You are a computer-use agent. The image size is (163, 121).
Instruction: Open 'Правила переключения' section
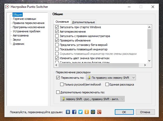(29, 23)
